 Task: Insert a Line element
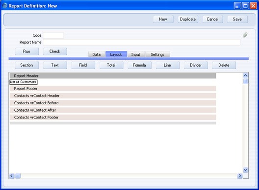click(168, 65)
